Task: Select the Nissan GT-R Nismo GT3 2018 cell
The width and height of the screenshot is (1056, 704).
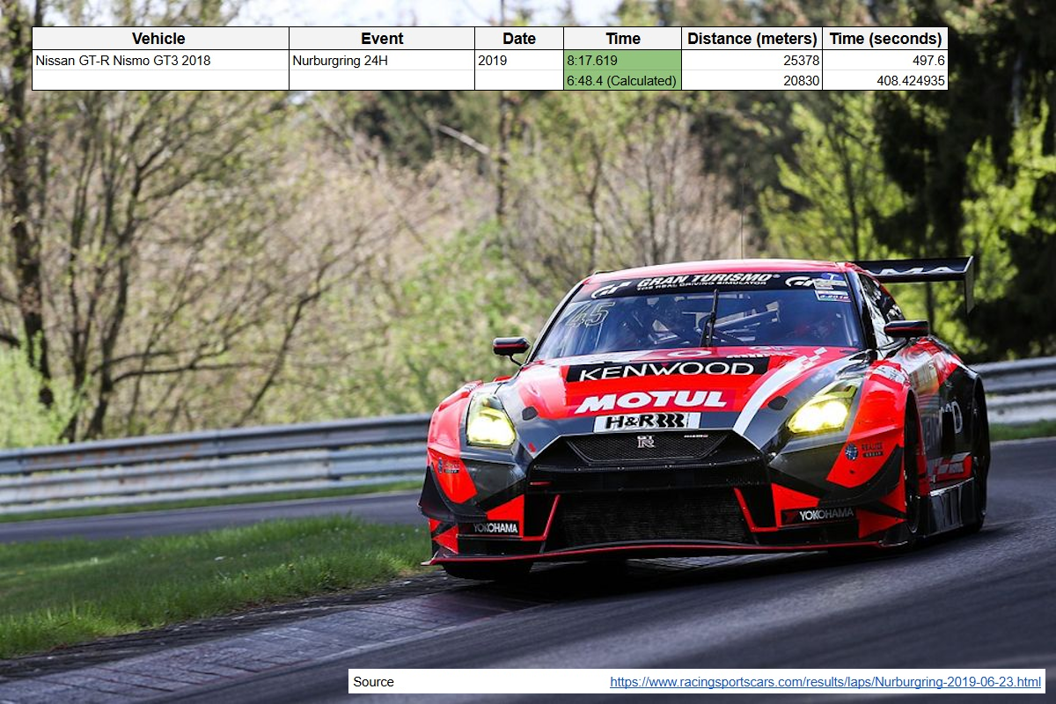Action: 159,61
